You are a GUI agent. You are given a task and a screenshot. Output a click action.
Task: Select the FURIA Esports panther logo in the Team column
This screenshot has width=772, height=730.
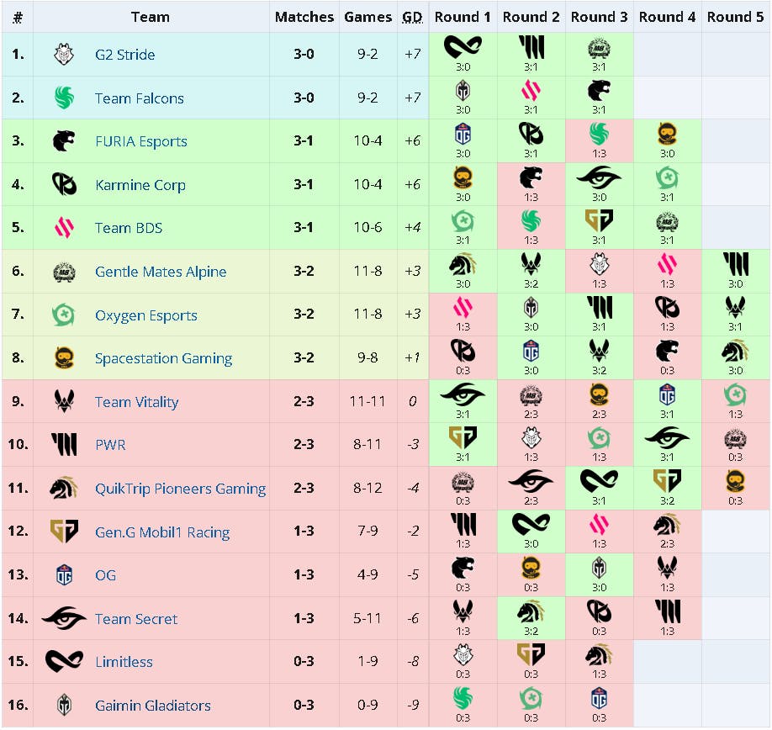tap(64, 141)
